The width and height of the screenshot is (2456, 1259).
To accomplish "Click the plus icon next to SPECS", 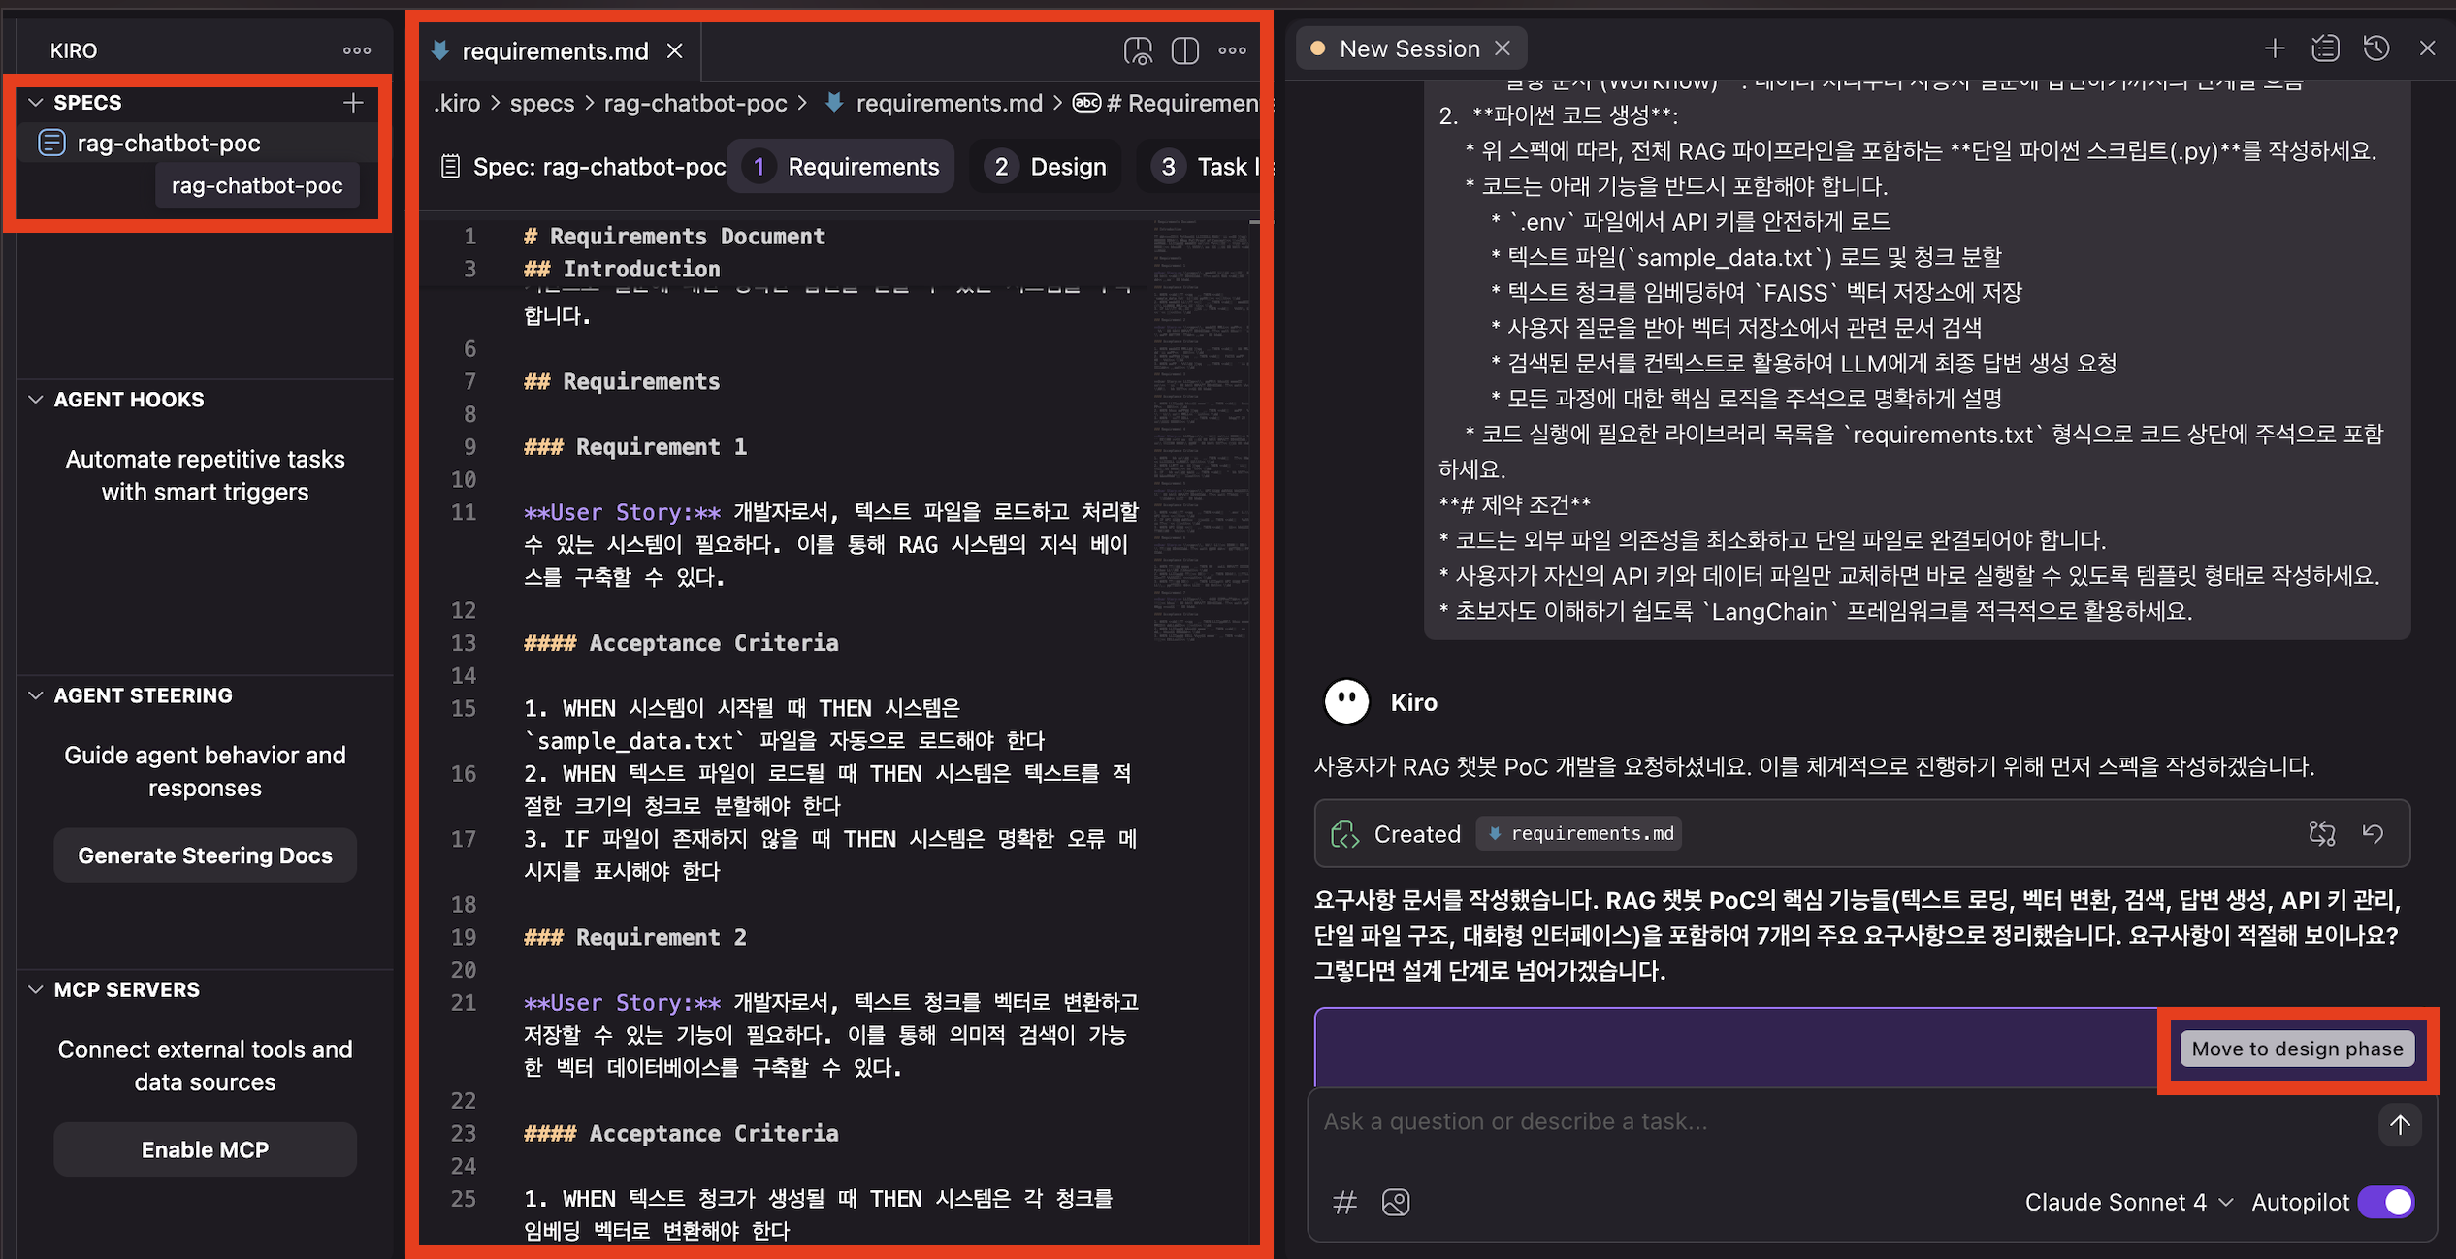I will coord(353,102).
